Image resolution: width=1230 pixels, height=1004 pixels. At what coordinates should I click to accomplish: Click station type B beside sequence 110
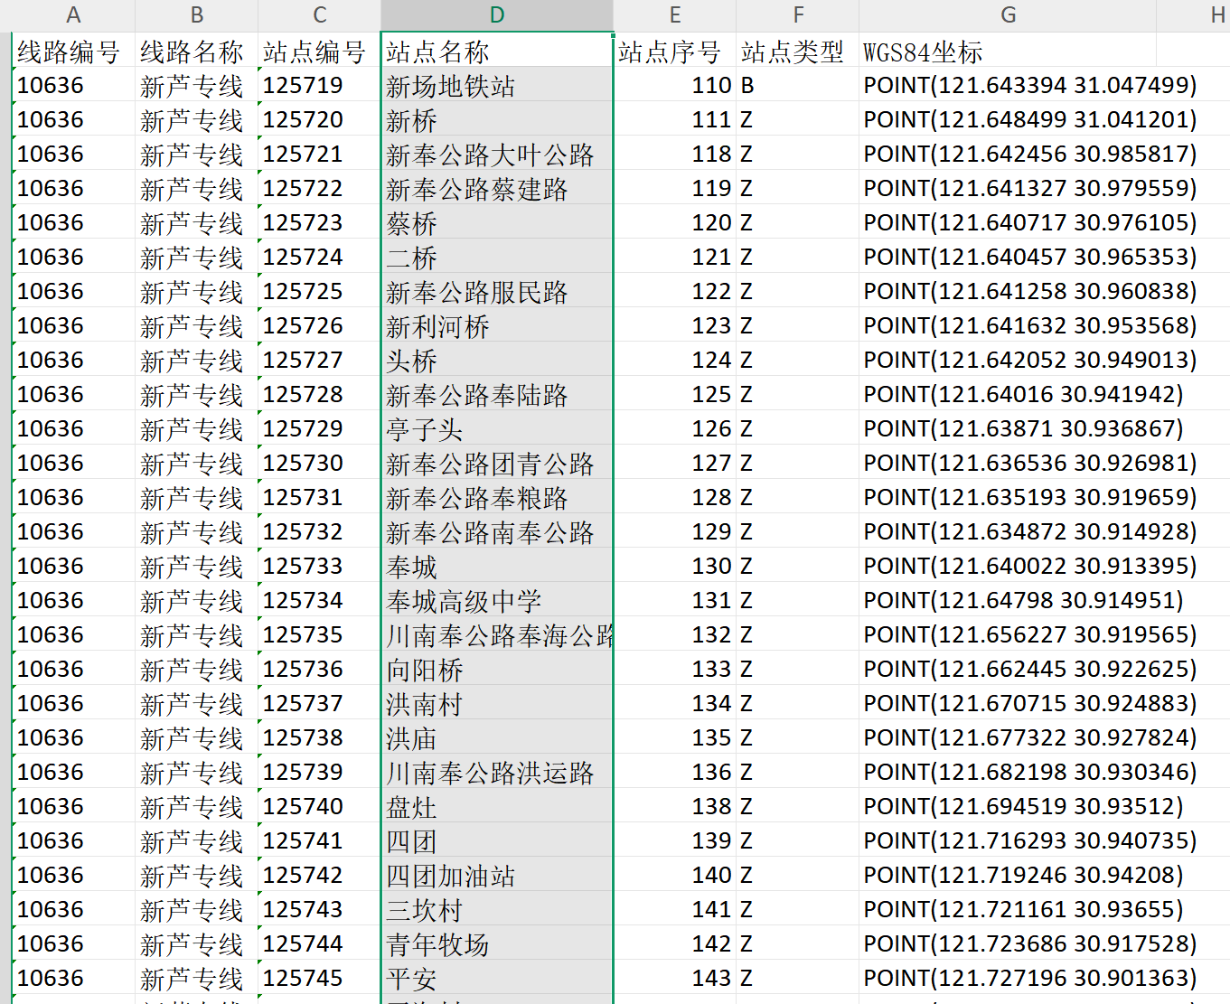tap(798, 85)
